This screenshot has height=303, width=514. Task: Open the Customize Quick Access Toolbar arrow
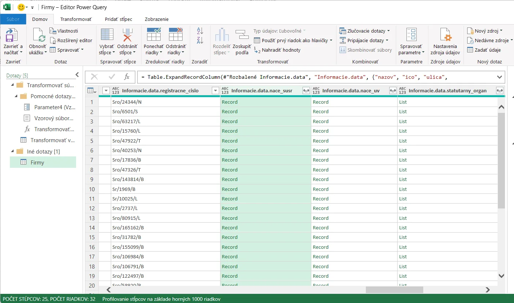(x=32, y=7)
